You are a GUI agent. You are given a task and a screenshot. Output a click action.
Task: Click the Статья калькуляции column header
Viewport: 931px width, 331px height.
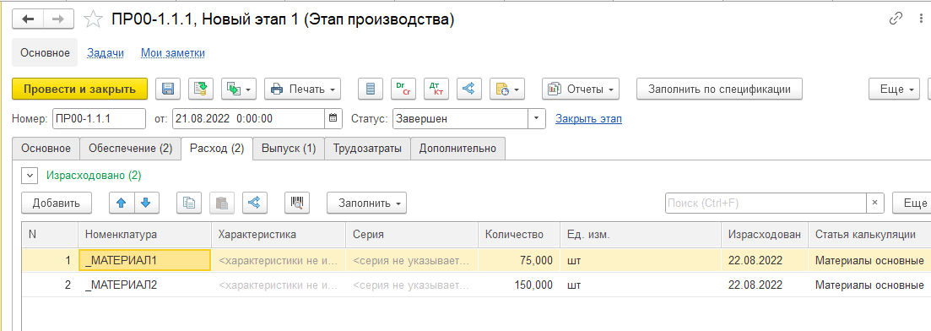(x=869, y=234)
